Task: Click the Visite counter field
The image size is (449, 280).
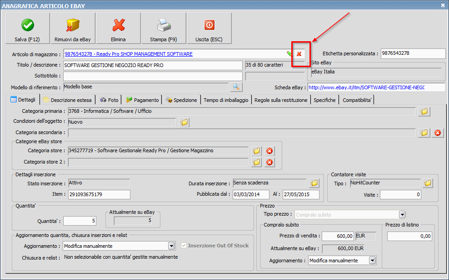Action: click(400, 195)
